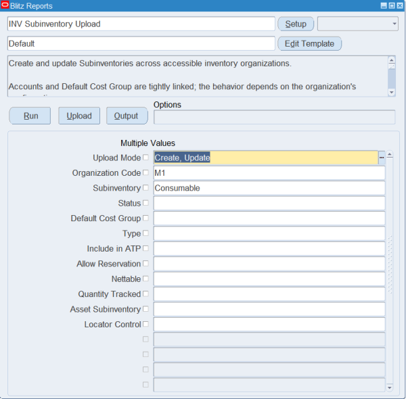Tick Organization Code multiple values checkbox
Viewport: 406px width, 399px height.
pyautogui.click(x=145, y=172)
